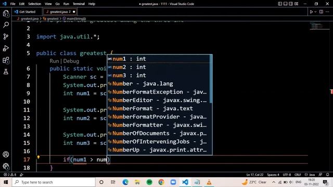
Task: Open Google Chrome from the taskbar
Action: pyautogui.click(x=161, y=182)
